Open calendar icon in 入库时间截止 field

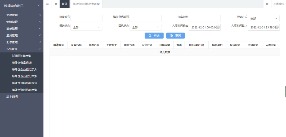(277, 27)
